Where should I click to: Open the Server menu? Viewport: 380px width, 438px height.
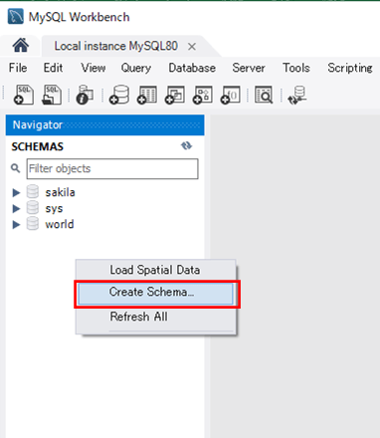tap(249, 68)
